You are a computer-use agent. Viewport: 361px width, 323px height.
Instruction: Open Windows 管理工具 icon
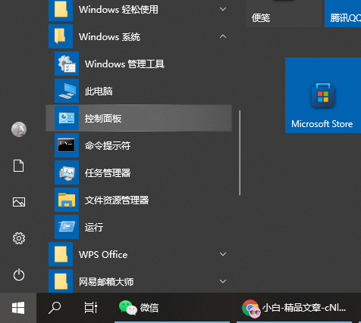click(x=67, y=64)
